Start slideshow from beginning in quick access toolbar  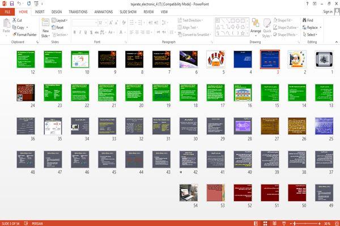[x=36, y=4]
